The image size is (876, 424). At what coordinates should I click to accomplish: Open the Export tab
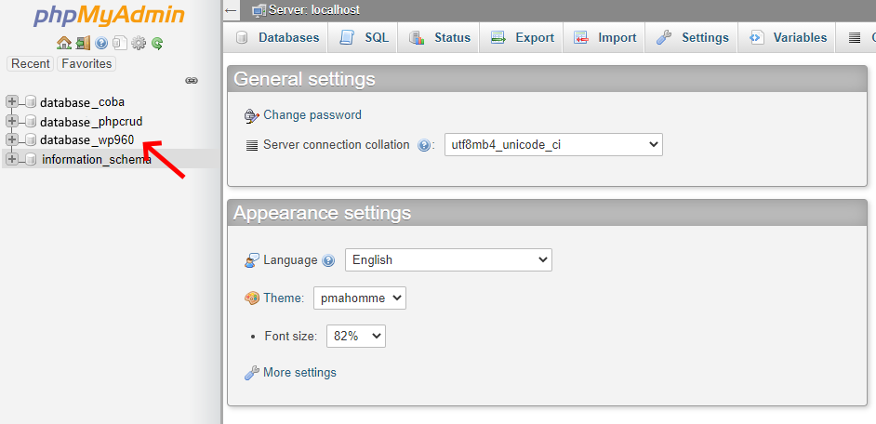pyautogui.click(x=522, y=37)
